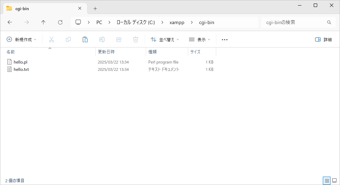Click テキスト ドキュメント type cell
The height and width of the screenshot is (185, 340).
(x=164, y=69)
